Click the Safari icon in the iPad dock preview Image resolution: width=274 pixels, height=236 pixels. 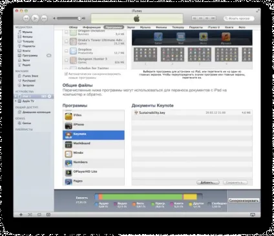coord(158,37)
